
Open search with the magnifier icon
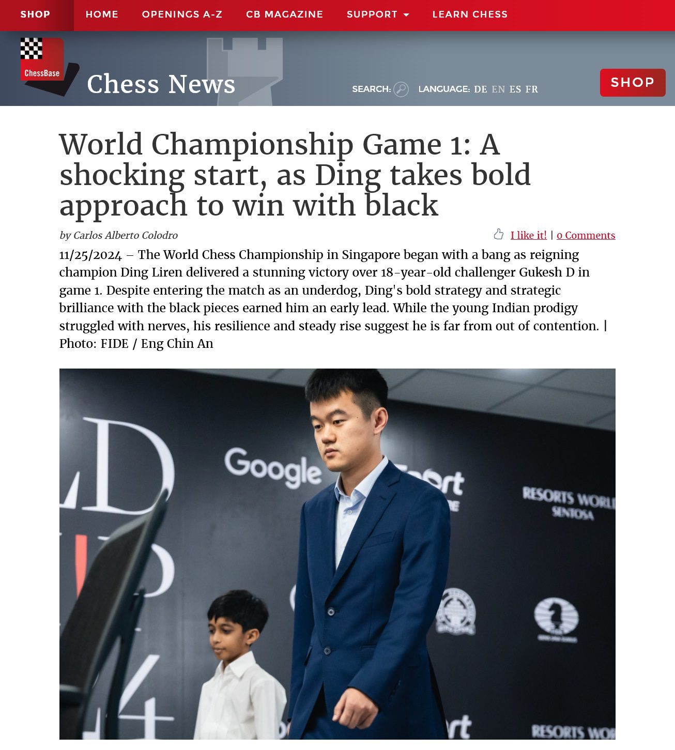point(401,89)
